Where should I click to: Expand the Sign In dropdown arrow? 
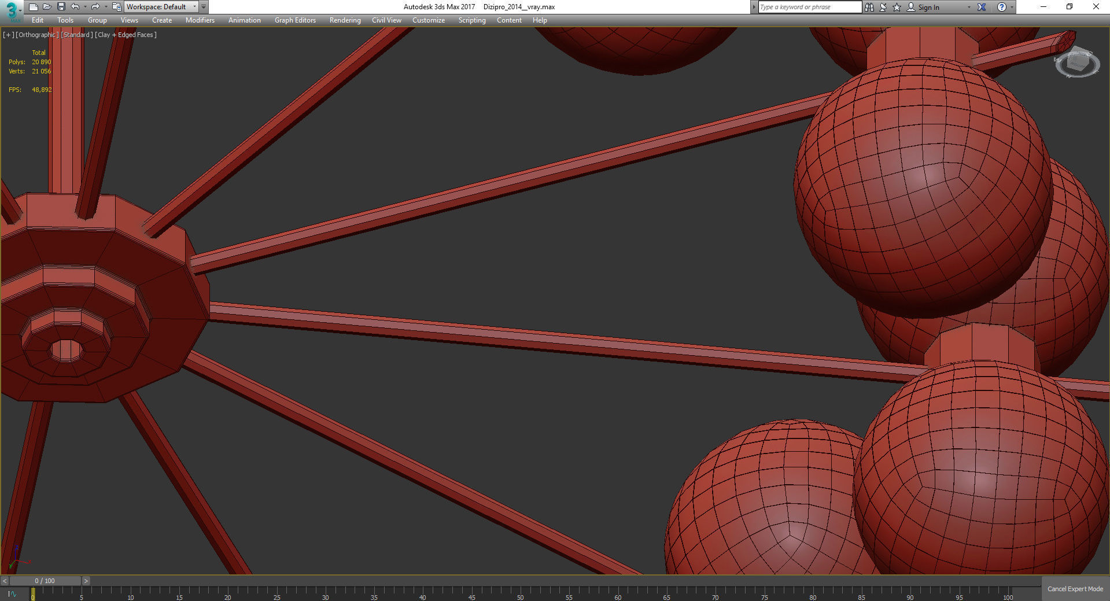(969, 7)
